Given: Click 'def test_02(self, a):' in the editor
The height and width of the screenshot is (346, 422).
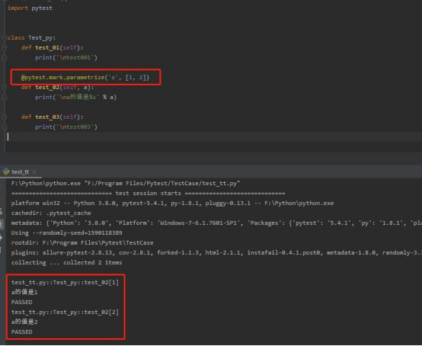Looking at the screenshot, I should tap(57, 87).
